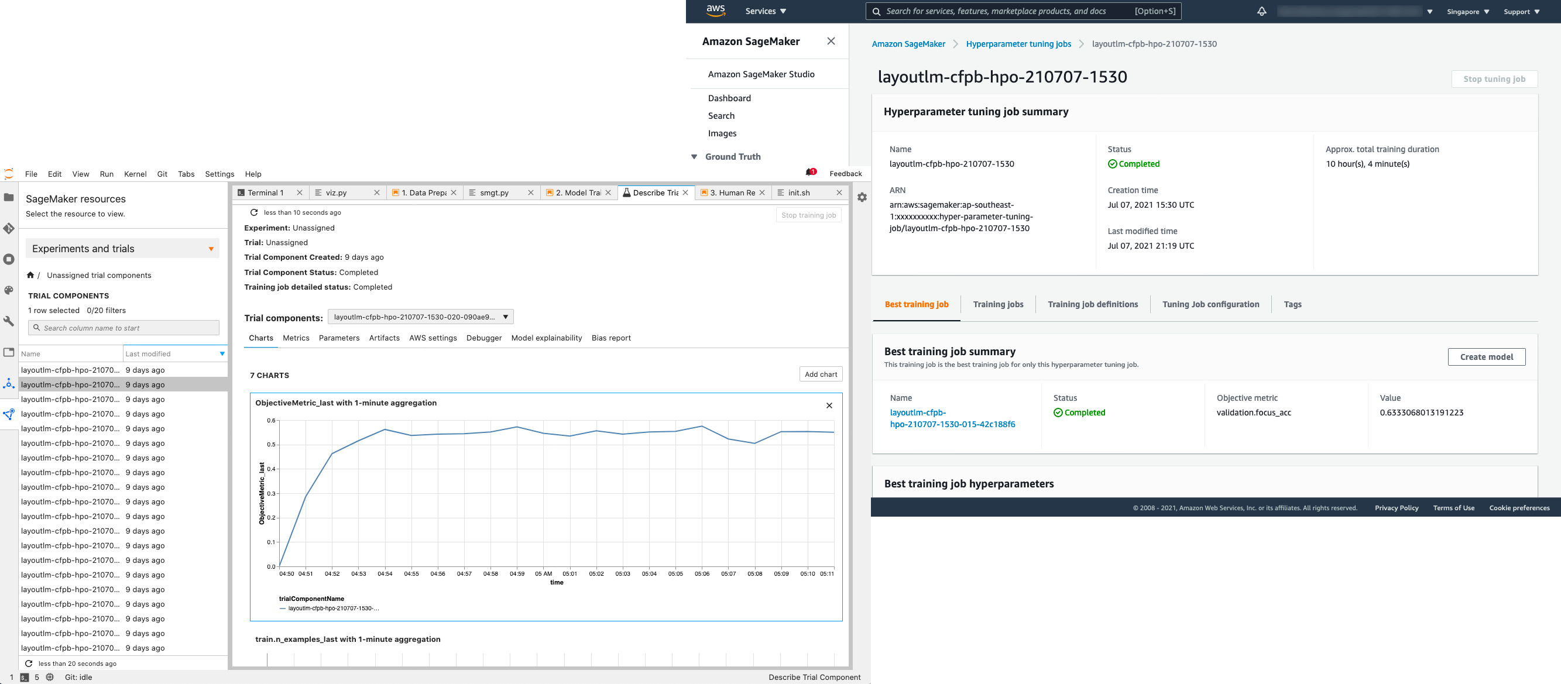Open running terminals and kernels icon
The width and height of the screenshot is (1561, 684).
[x=9, y=259]
